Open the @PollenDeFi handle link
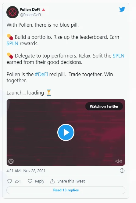136x203 pixels. coord(30,15)
